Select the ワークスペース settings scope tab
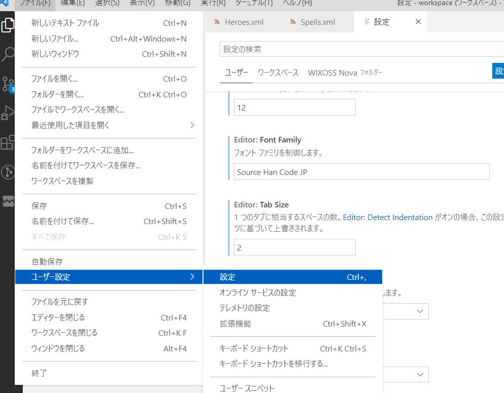 pos(278,73)
